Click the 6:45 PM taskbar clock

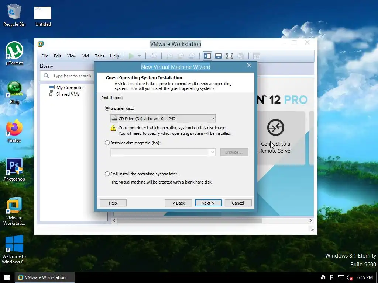(x=365, y=277)
